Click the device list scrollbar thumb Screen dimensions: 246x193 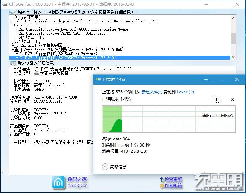coord(233,38)
